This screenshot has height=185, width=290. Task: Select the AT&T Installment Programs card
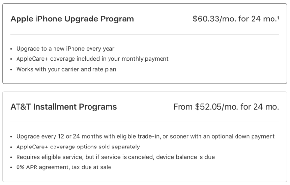click(x=145, y=136)
